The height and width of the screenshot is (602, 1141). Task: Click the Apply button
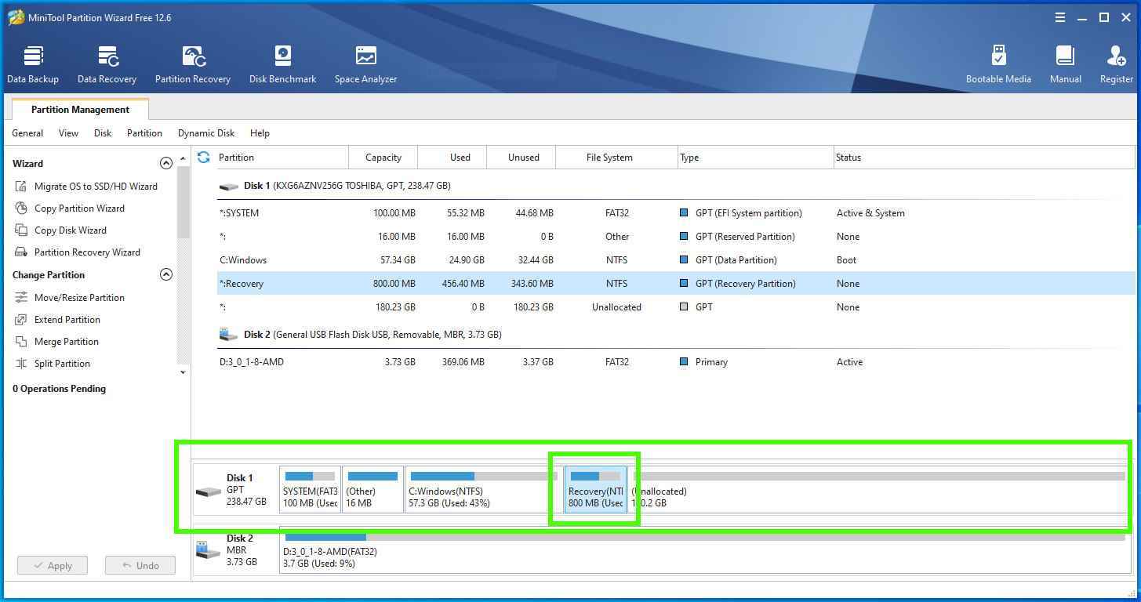click(52, 565)
